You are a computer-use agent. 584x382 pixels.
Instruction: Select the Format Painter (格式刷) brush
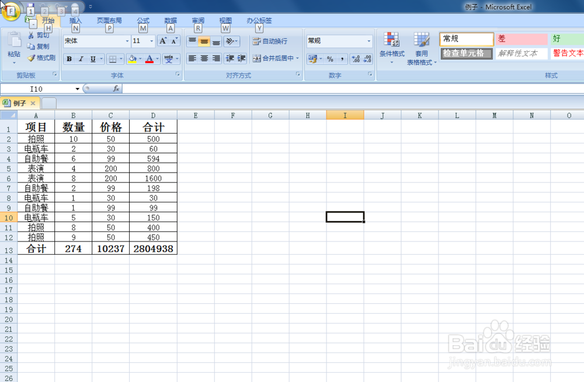[41, 58]
